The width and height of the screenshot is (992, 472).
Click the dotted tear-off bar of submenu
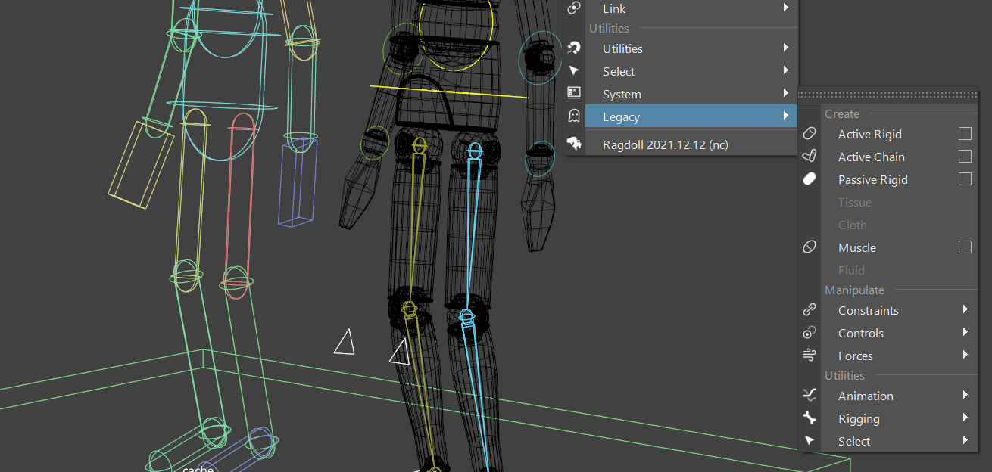click(894, 95)
